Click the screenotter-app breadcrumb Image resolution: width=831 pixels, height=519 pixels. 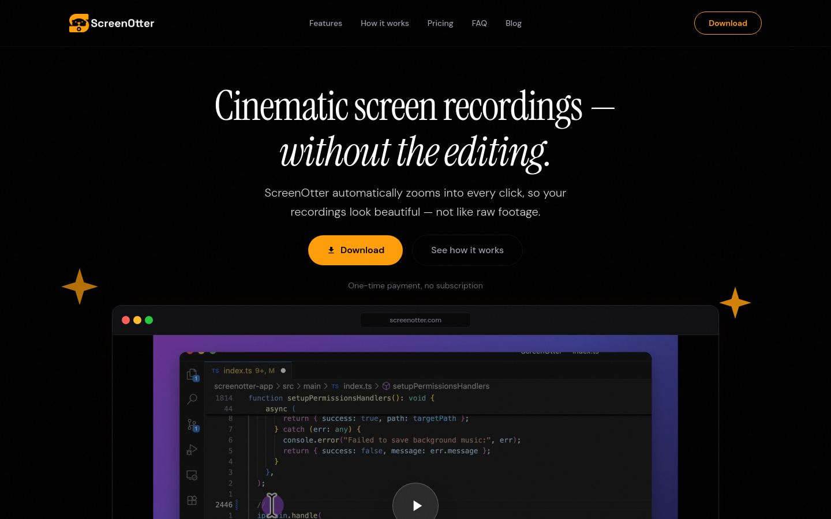pyautogui.click(x=243, y=386)
